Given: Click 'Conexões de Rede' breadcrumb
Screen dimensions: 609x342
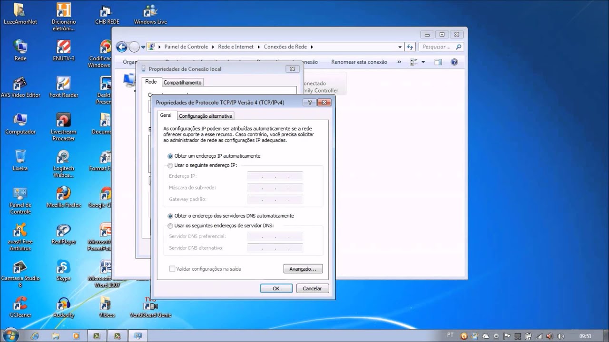Looking at the screenshot, I should (285, 47).
